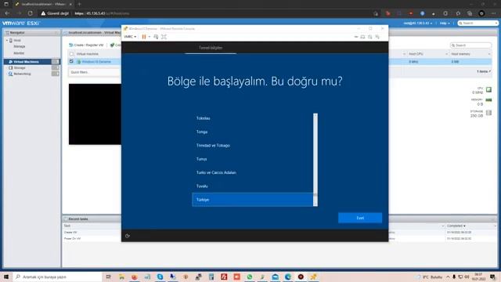Open the Windows 10 Deneme VM link
Image resolution: width=501 pixels, height=282 pixels.
click(96, 62)
